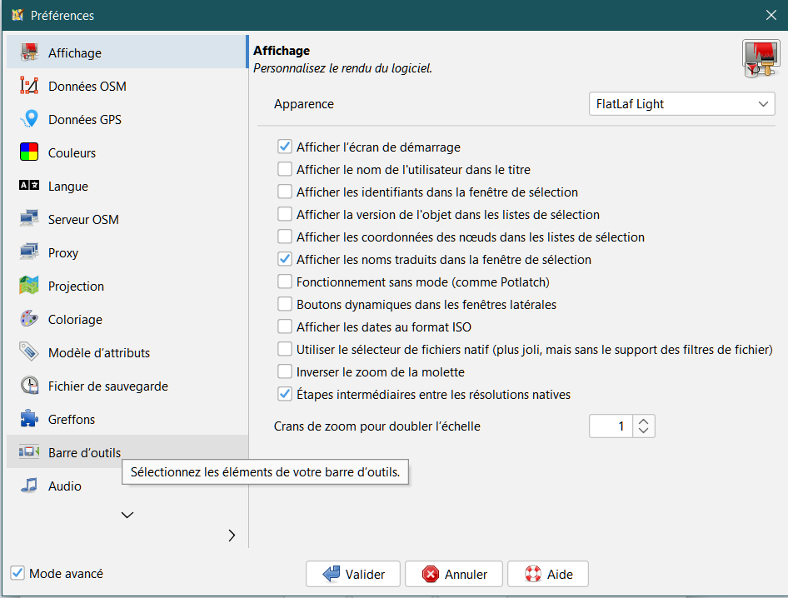Open the Modèle d'attributs section
The width and height of the screenshot is (788, 598).
click(98, 352)
